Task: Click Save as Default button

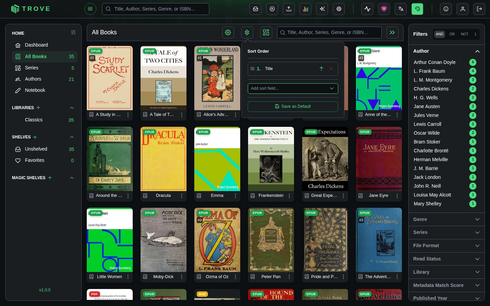Action: (293, 106)
